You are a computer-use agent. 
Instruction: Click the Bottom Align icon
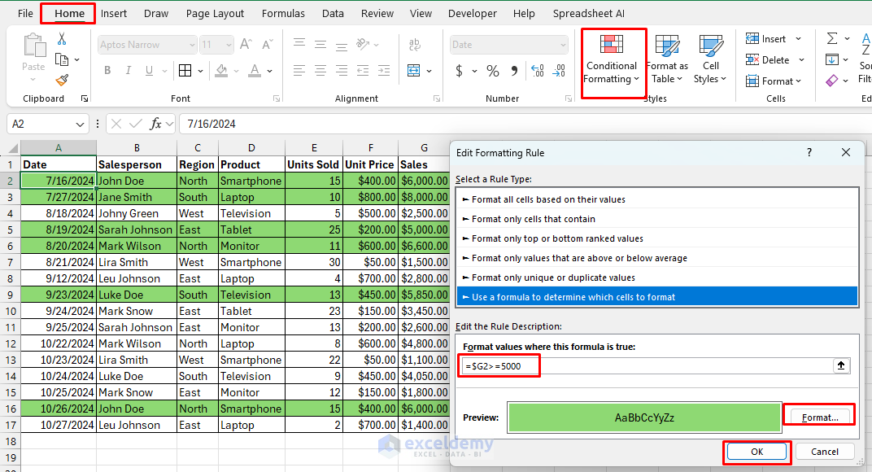(342, 46)
